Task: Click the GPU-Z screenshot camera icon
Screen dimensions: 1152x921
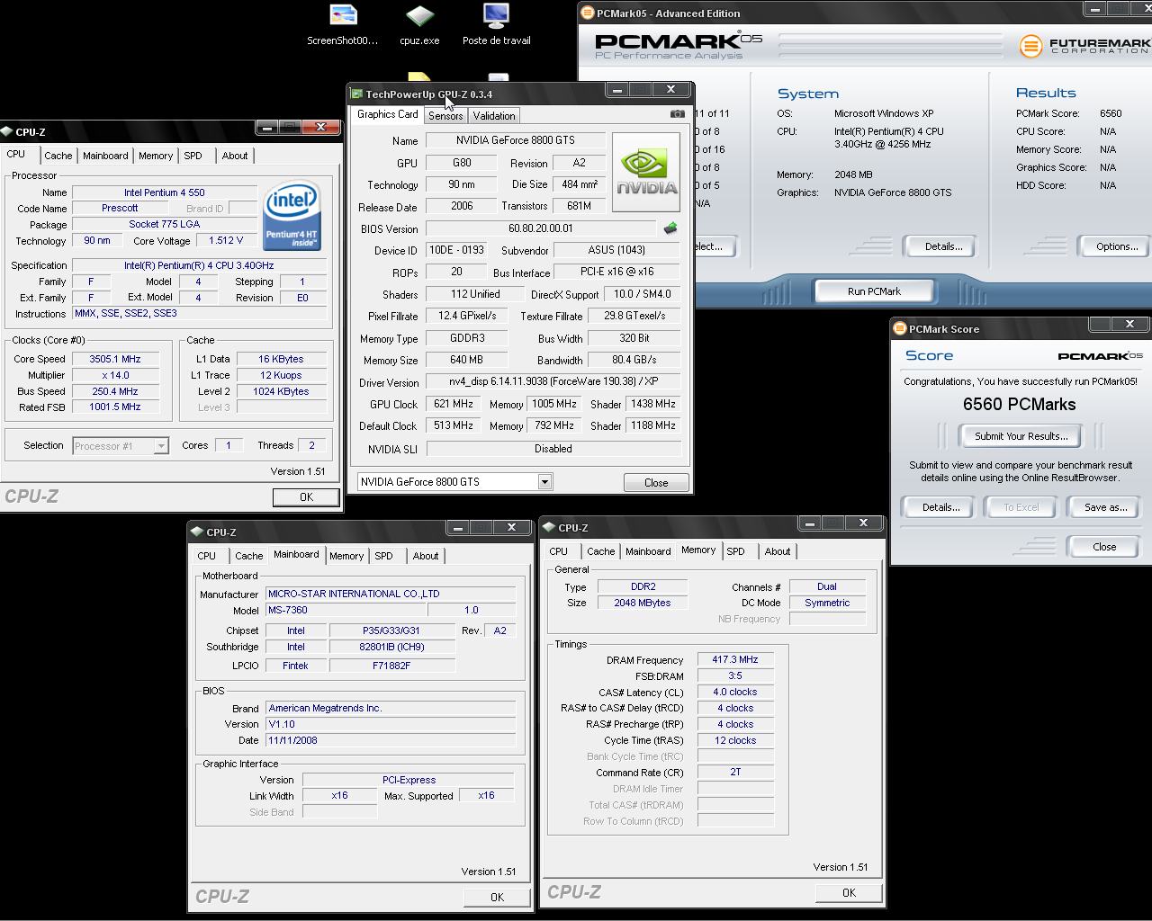Action: pos(677,114)
